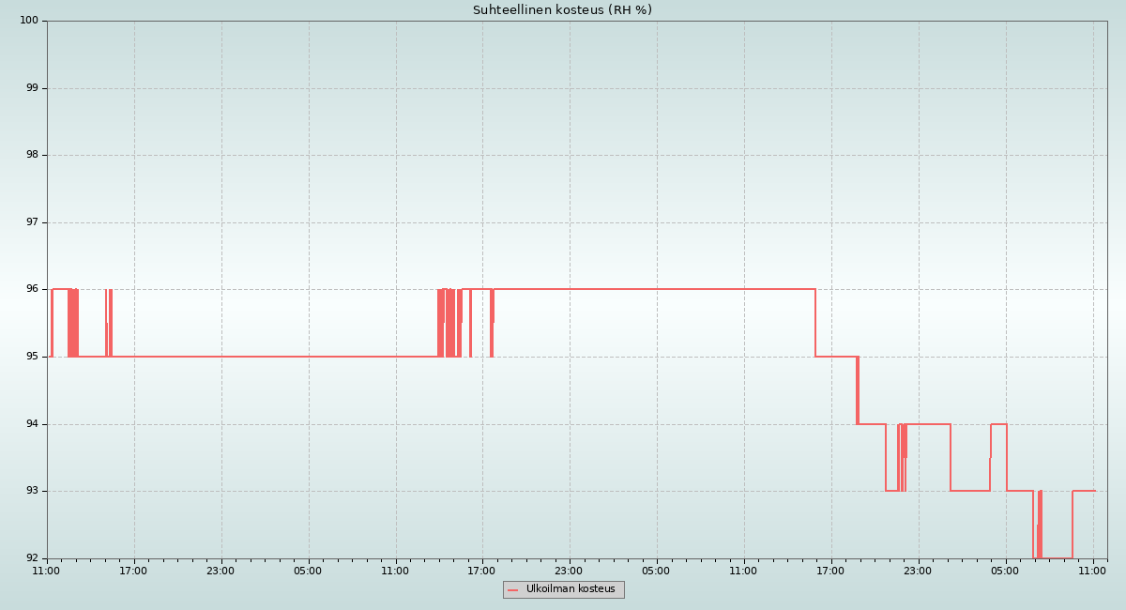Click the last 11:00 label on the time axis

(x=1092, y=571)
